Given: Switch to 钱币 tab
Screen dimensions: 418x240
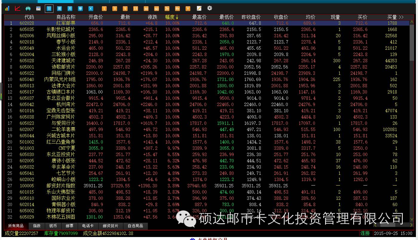Looking at the screenshot, I should (53, 226).
